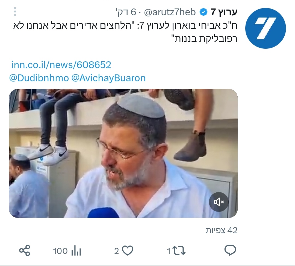
Task: Open the inn.co.il/news/608652 link
Action: (61, 65)
